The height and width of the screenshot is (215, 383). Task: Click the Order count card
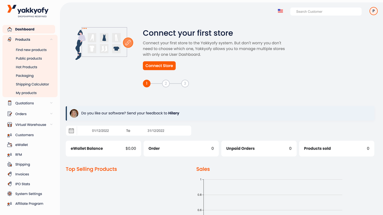[x=181, y=148]
